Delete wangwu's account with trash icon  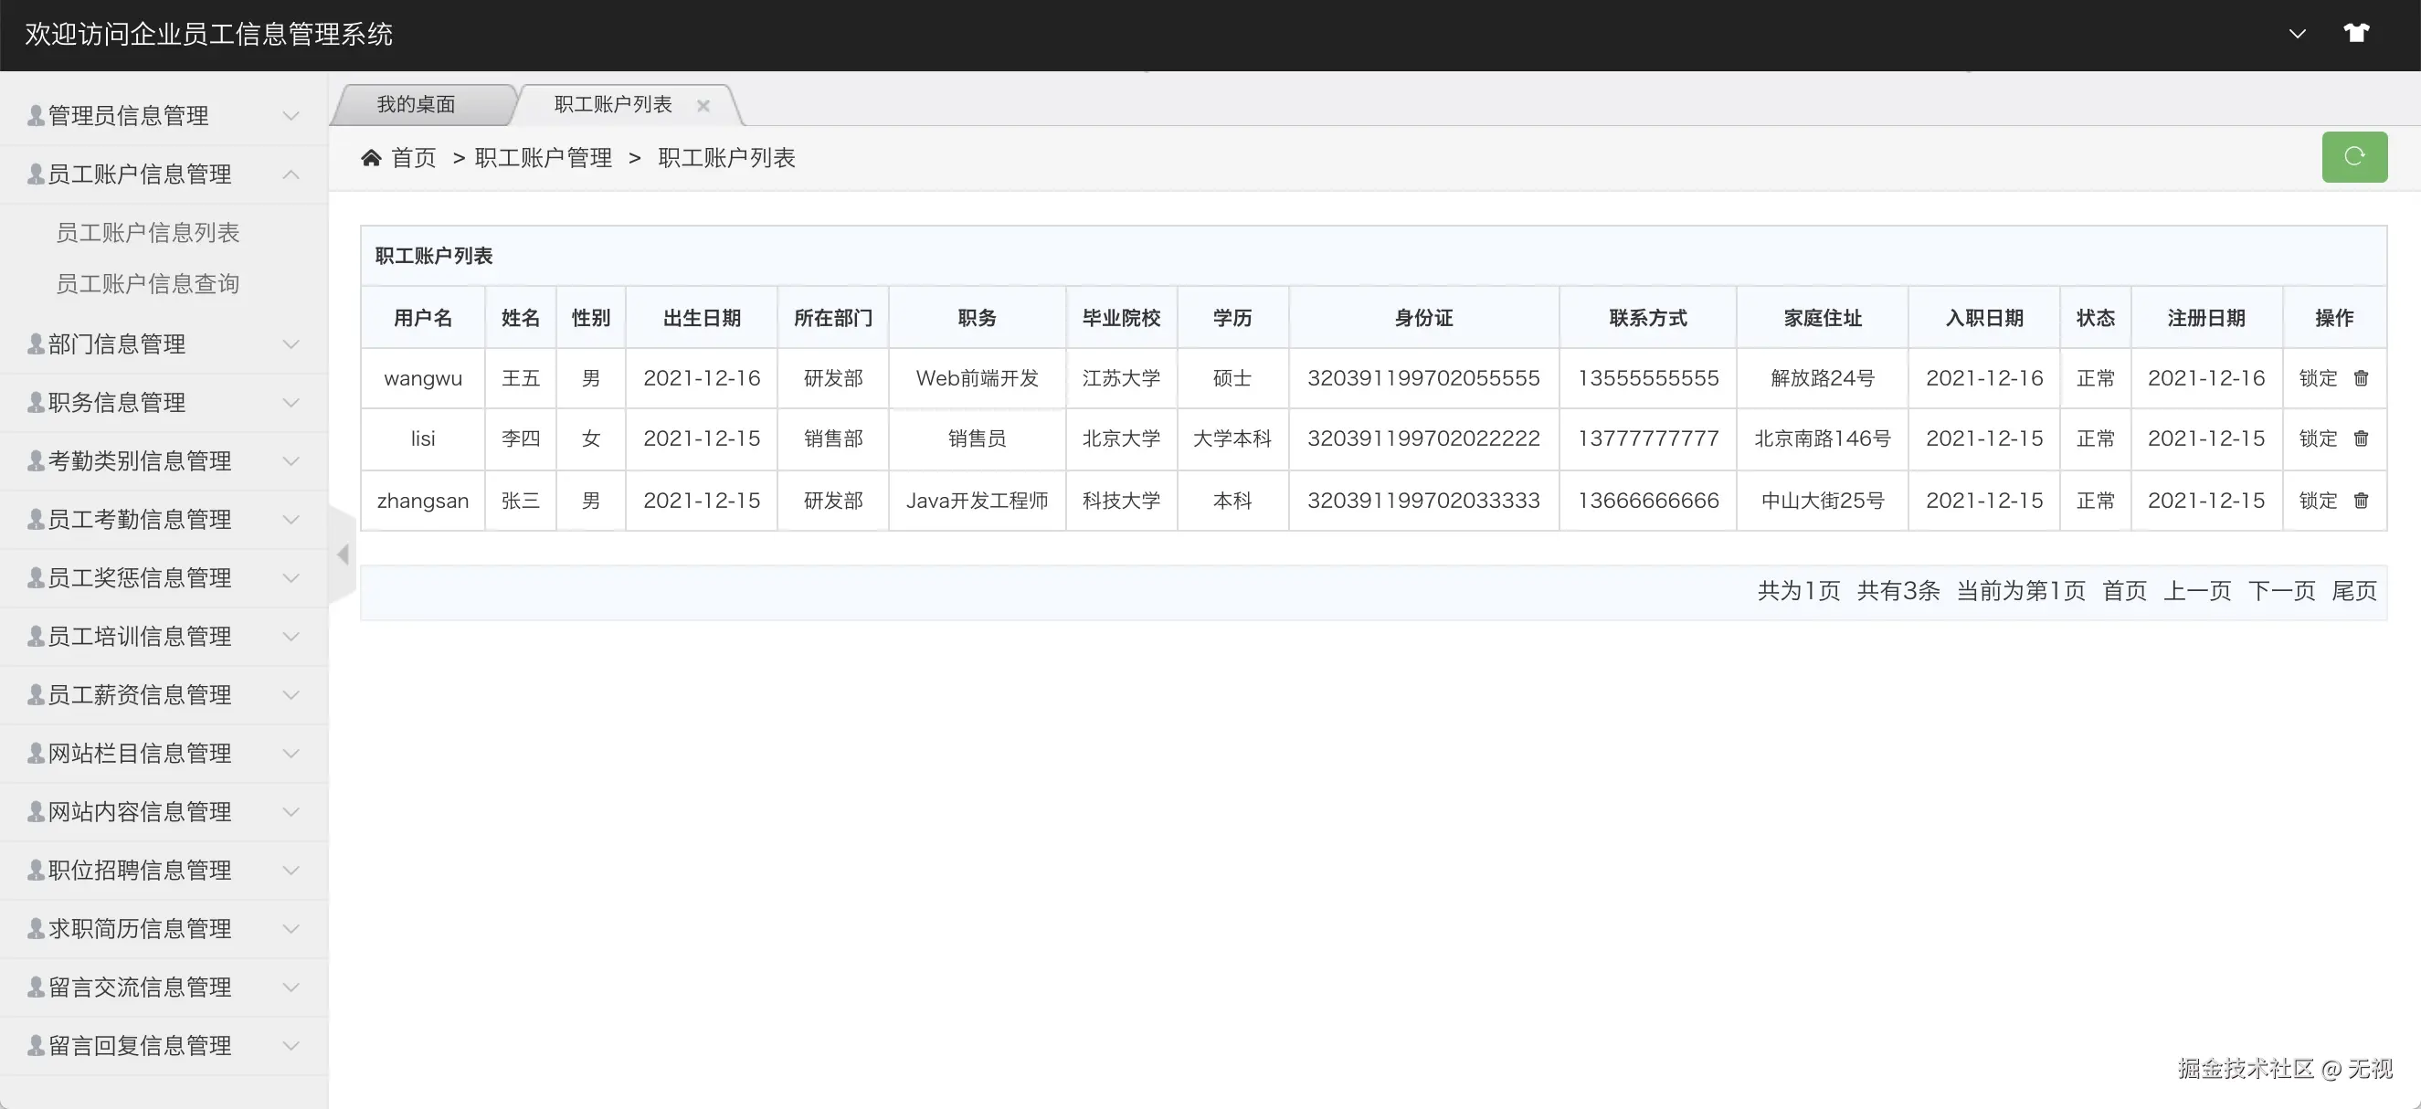[2361, 378]
